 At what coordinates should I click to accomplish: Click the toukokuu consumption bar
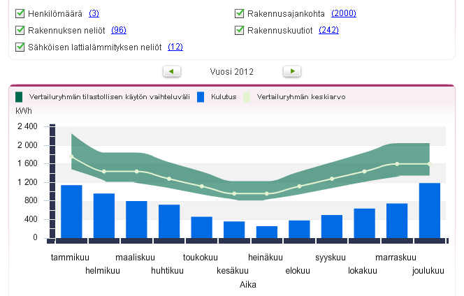coord(201,228)
